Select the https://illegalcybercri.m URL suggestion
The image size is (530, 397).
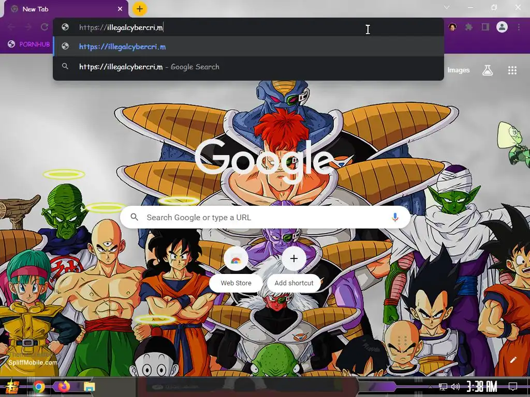point(248,47)
